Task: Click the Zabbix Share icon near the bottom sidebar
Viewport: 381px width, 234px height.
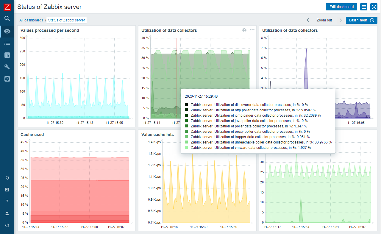Action: pyautogui.click(x=7, y=189)
